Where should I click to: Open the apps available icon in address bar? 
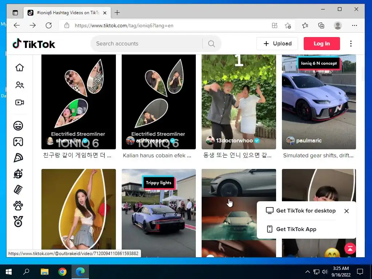[x=275, y=25]
